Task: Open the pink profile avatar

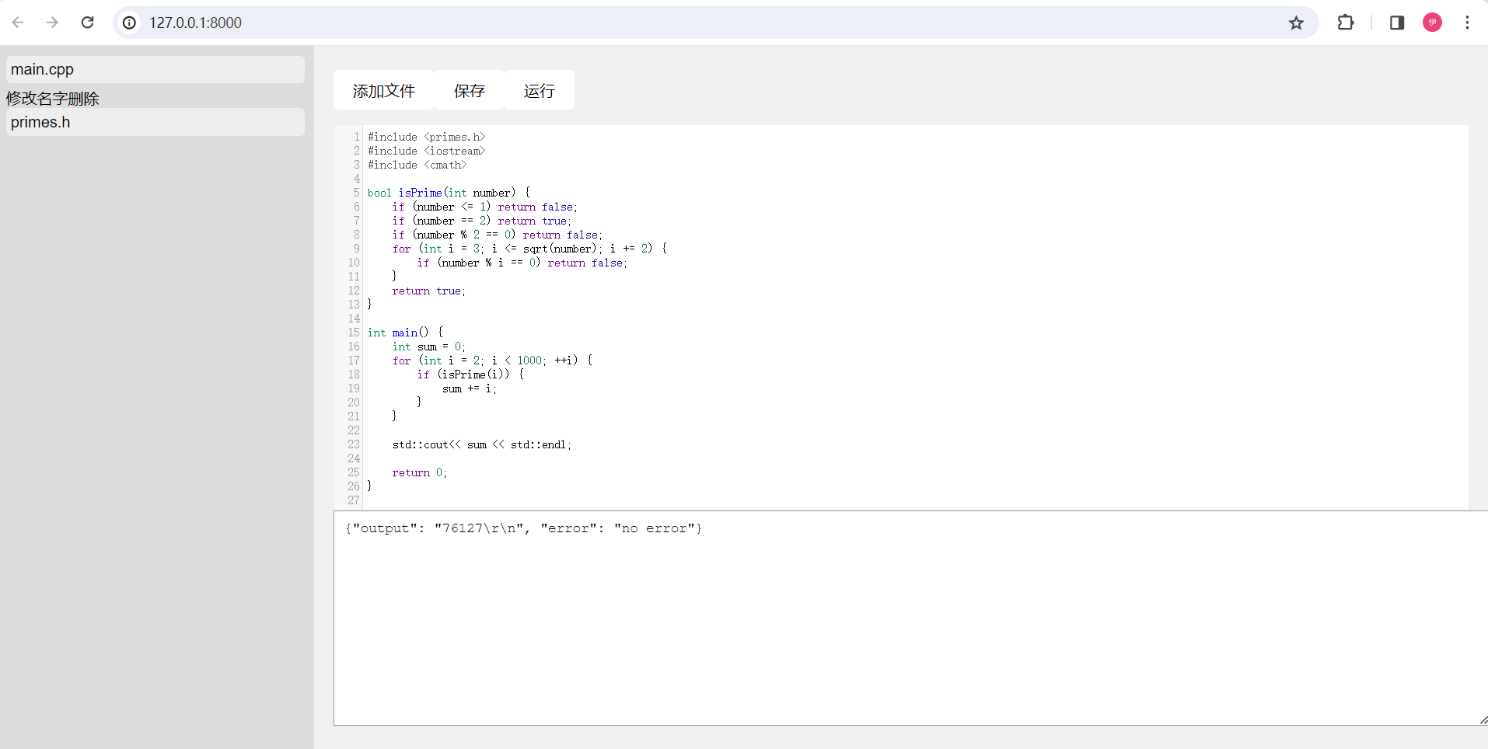Action: pyautogui.click(x=1433, y=23)
